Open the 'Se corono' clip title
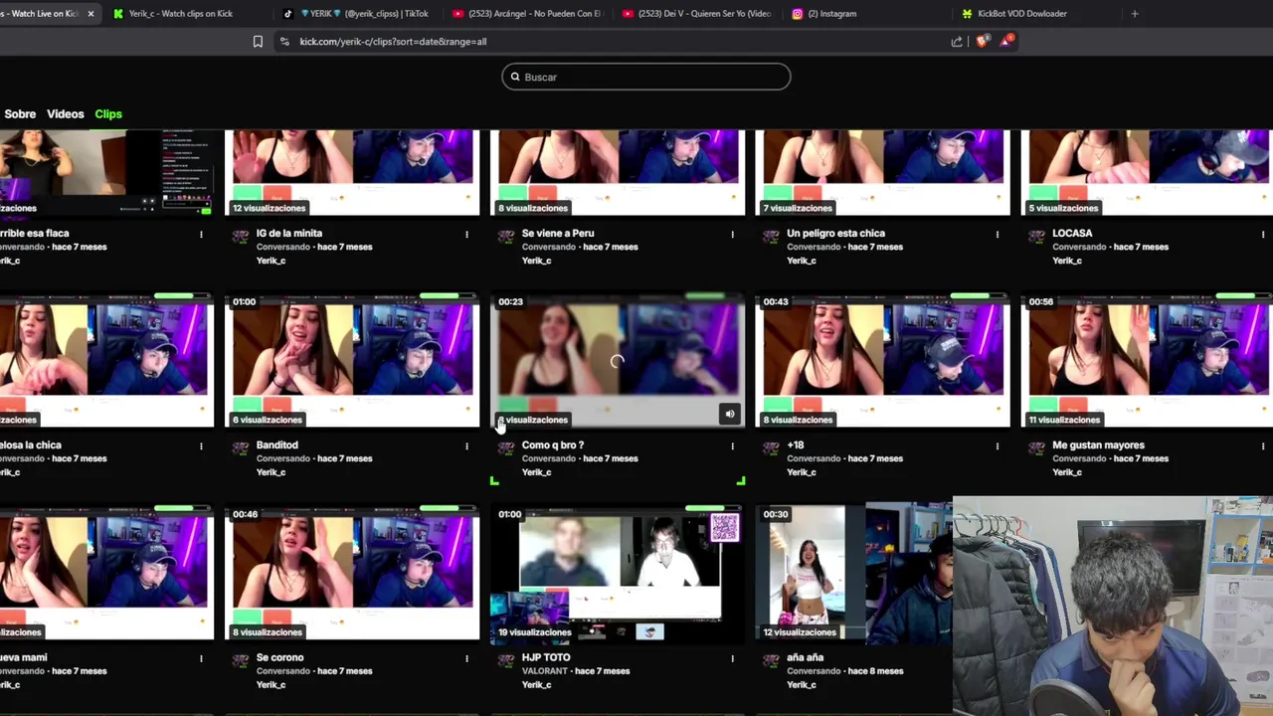1273x716 pixels. point(279,657)
